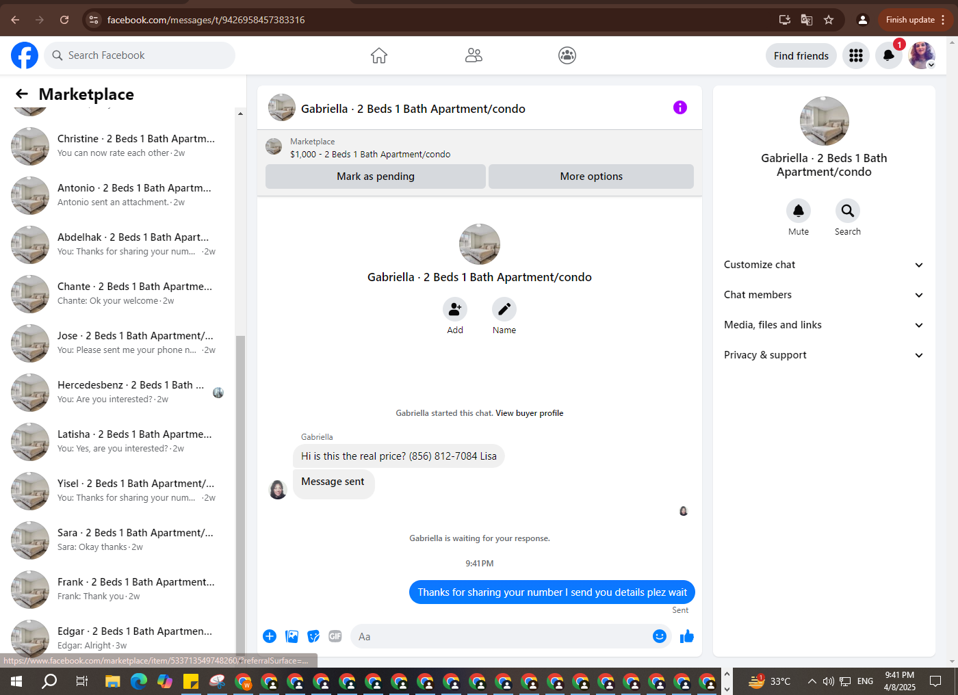The image size is (958, 695).
Task: Open More options for listing
Action: [x=591, y=176]
